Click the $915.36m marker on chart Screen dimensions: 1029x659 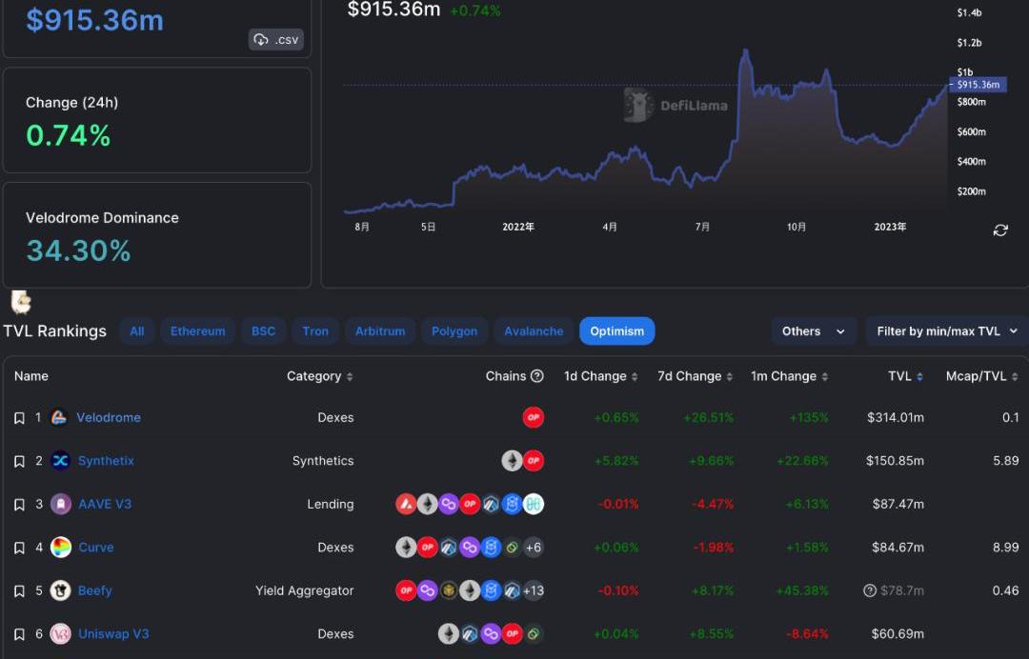[x=978, y=85]
